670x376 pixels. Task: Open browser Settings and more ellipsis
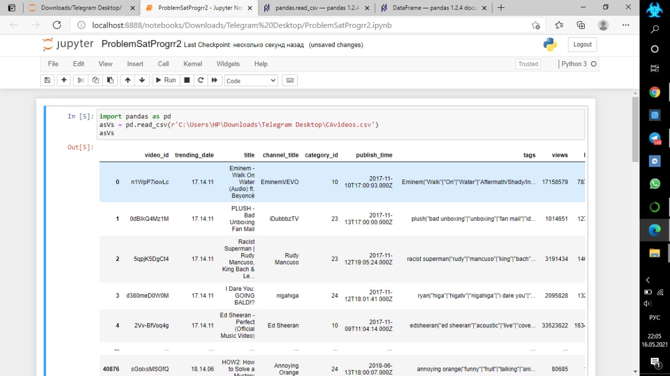626,25
